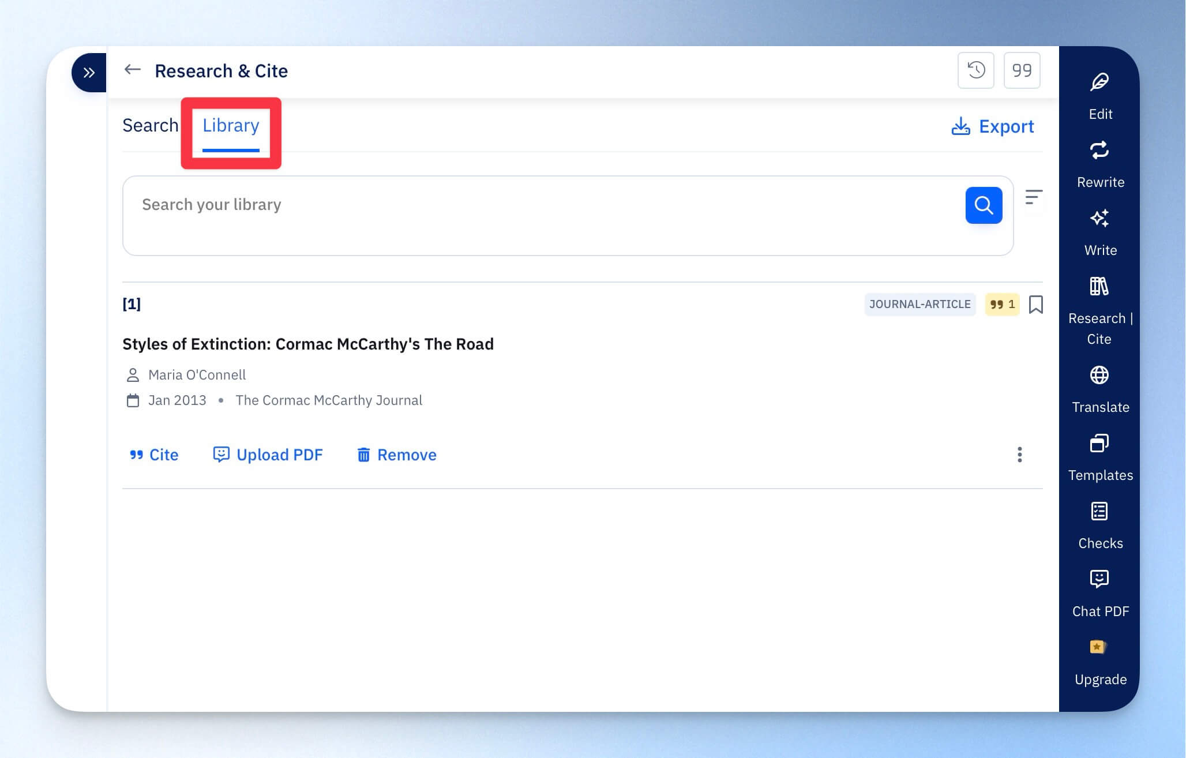1186x758 pixels.
Task: Expand the collapsed left panel with chevrons
Action: click(x=89, y=73)
